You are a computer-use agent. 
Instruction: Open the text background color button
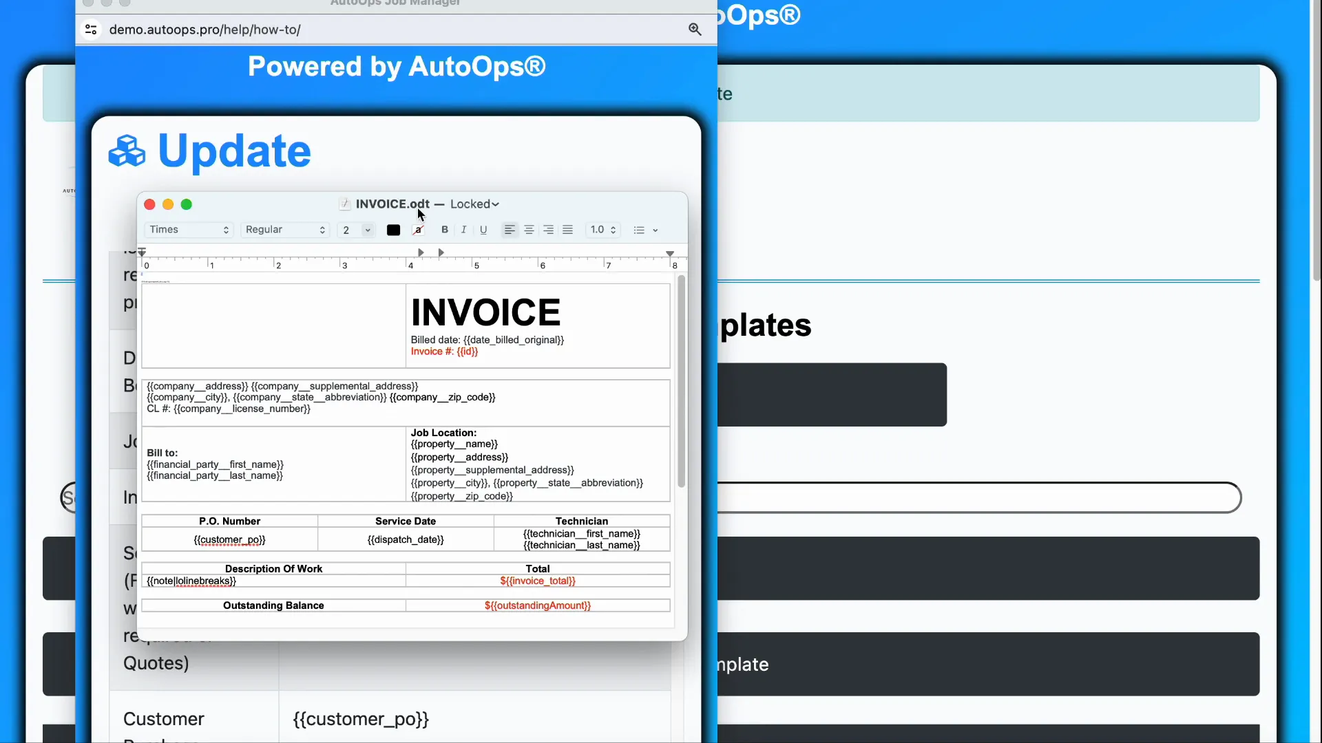pyautogui.click(x=418, y=230)
